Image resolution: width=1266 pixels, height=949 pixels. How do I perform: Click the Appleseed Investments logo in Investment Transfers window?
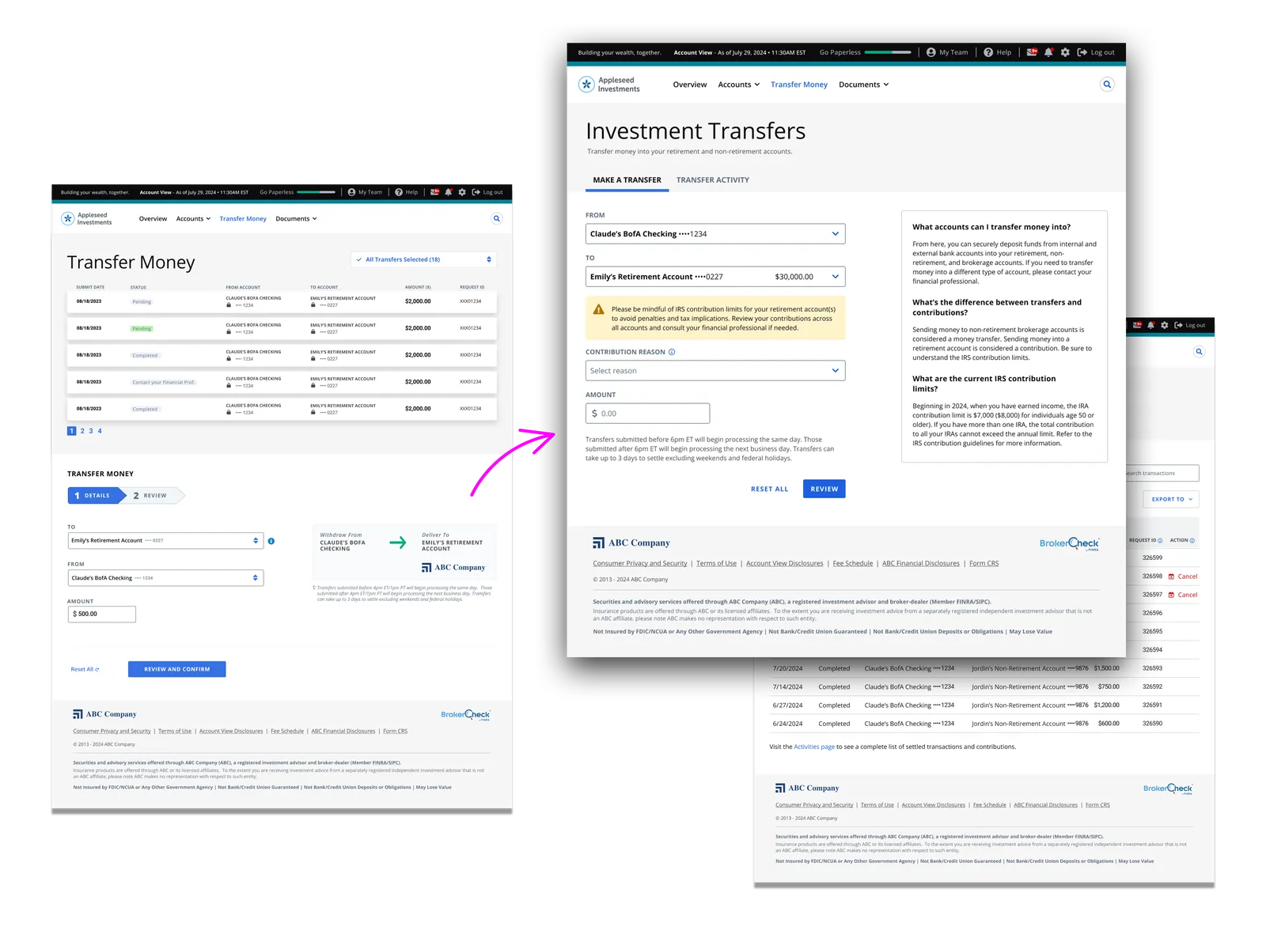pos(609,85)
